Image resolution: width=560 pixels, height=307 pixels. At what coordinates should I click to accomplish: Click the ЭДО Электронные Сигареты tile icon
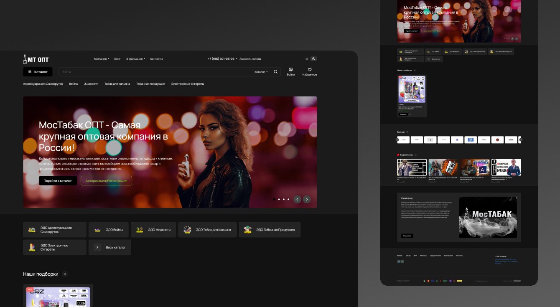point(32,247)
